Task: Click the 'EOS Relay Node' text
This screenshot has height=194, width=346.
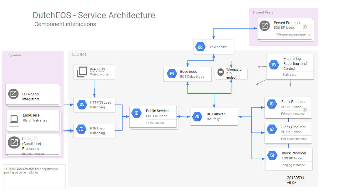Action: (192, 77)
